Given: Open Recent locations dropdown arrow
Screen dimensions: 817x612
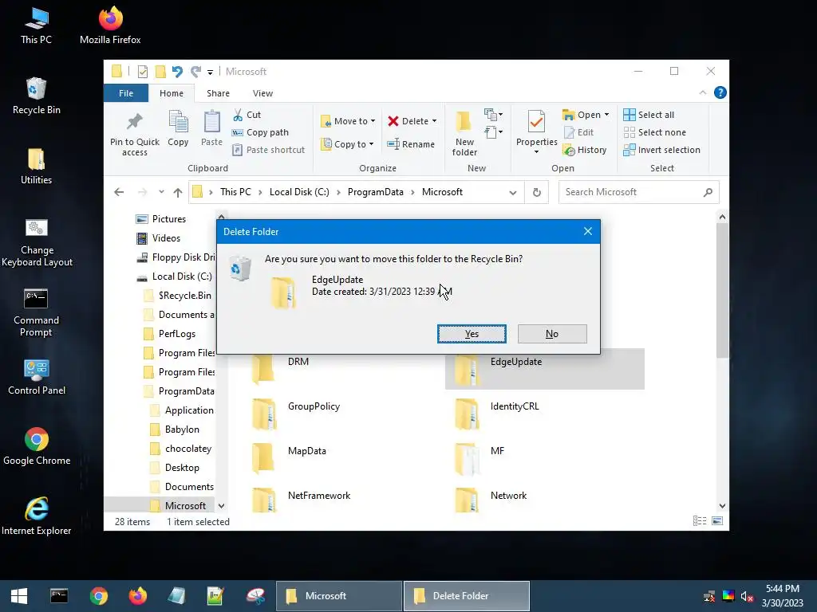Looking at the screenshot, I should coord(161,192).
